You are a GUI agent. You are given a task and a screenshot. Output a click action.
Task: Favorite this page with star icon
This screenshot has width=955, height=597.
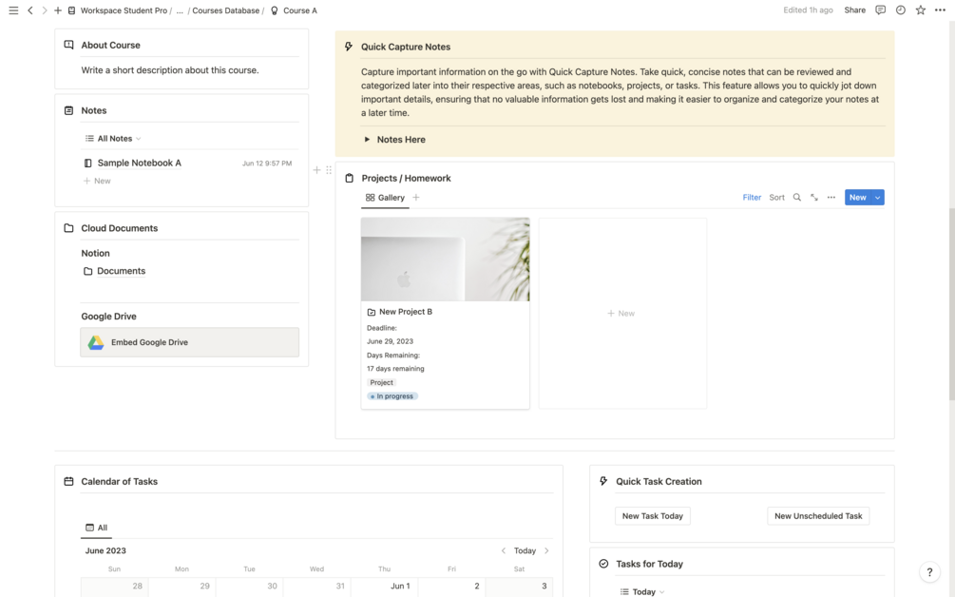920,10
